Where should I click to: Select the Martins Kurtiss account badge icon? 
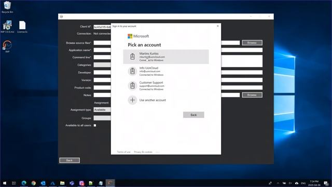pyautogui.click(x=133, y=57)
